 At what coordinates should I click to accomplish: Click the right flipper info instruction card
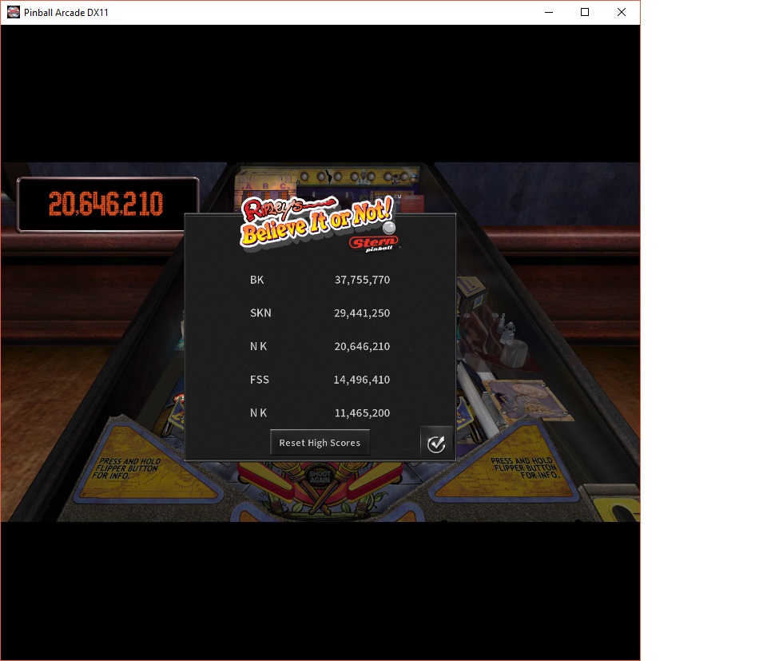[521, 468]
